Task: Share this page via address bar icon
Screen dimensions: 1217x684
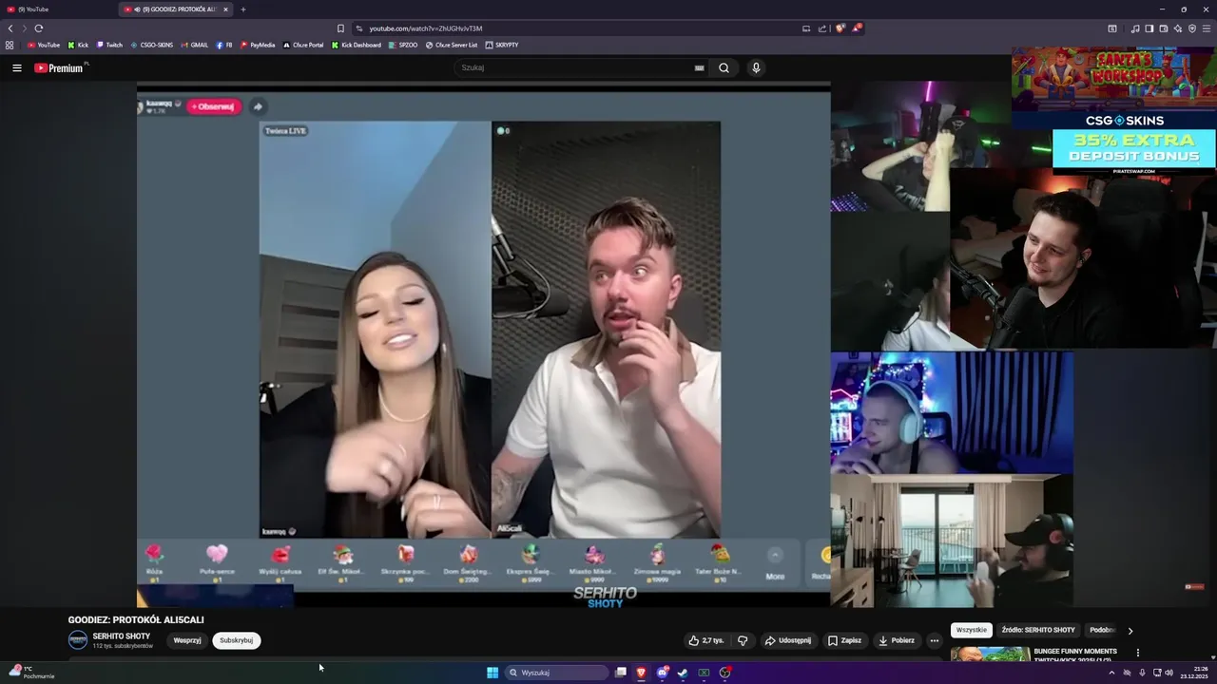Action: tap(822, 28)
